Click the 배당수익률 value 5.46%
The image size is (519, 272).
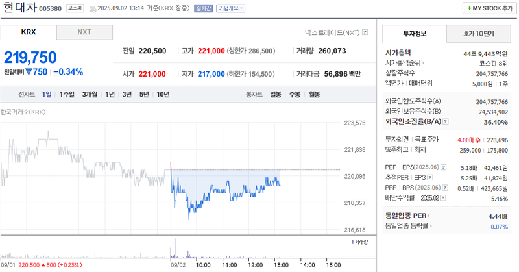coord(499,199)
